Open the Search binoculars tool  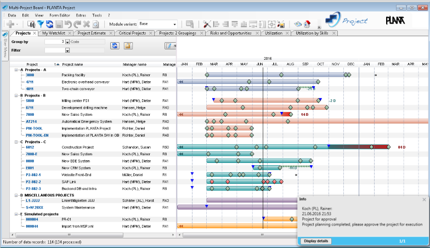pyautogui.click(x=32, y=24)
